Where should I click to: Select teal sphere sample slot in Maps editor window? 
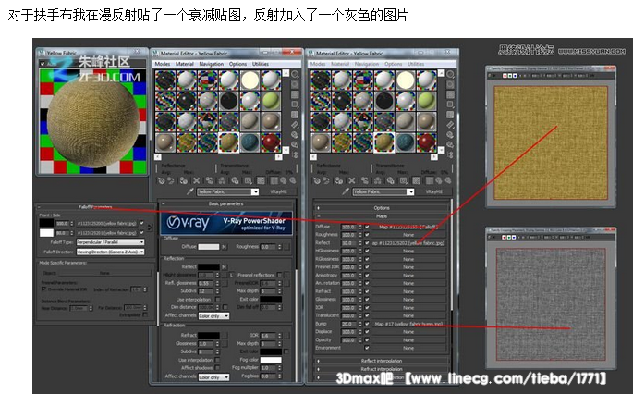coord(405,142)
